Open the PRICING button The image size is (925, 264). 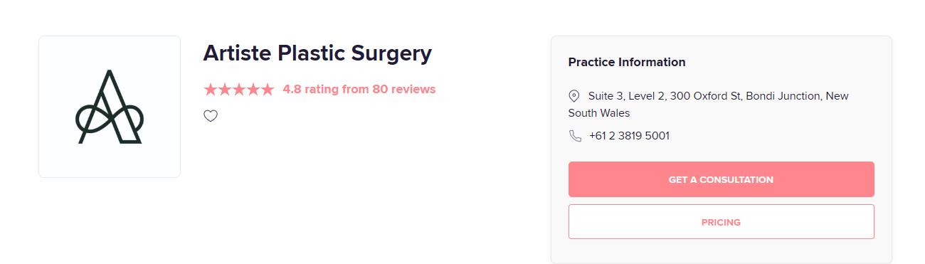coord(721,222)
